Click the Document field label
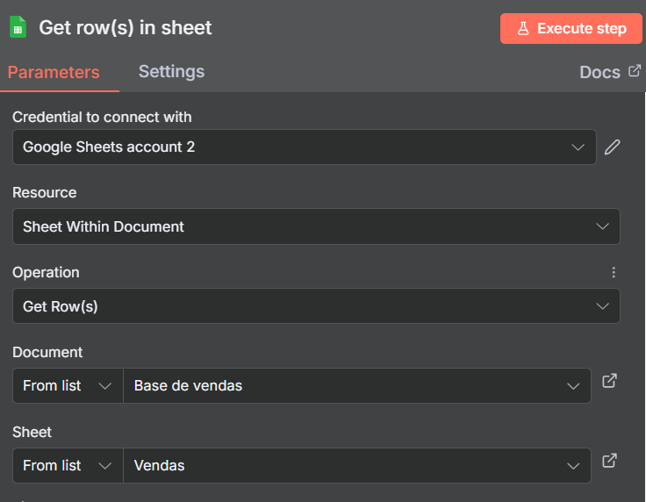The image size is (646, 502). 47,353
